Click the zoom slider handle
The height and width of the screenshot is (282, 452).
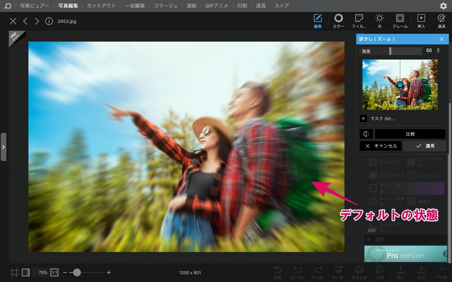pyautogui.click(x=77, y=273)
